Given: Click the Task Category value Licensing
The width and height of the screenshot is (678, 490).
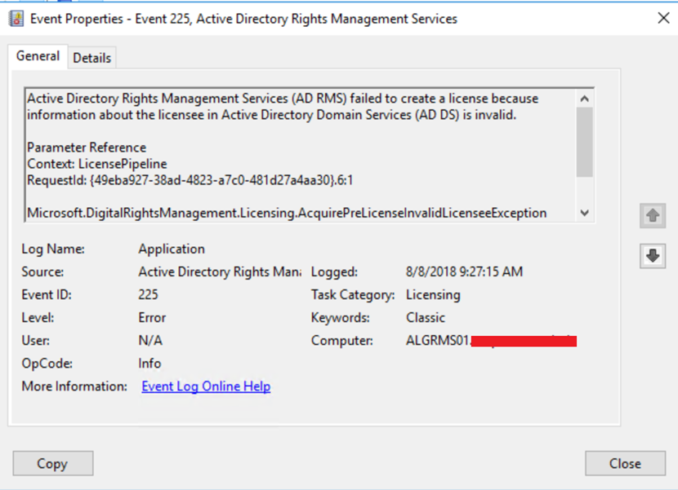Looking at the screenshot, I should tap(433, 294).
